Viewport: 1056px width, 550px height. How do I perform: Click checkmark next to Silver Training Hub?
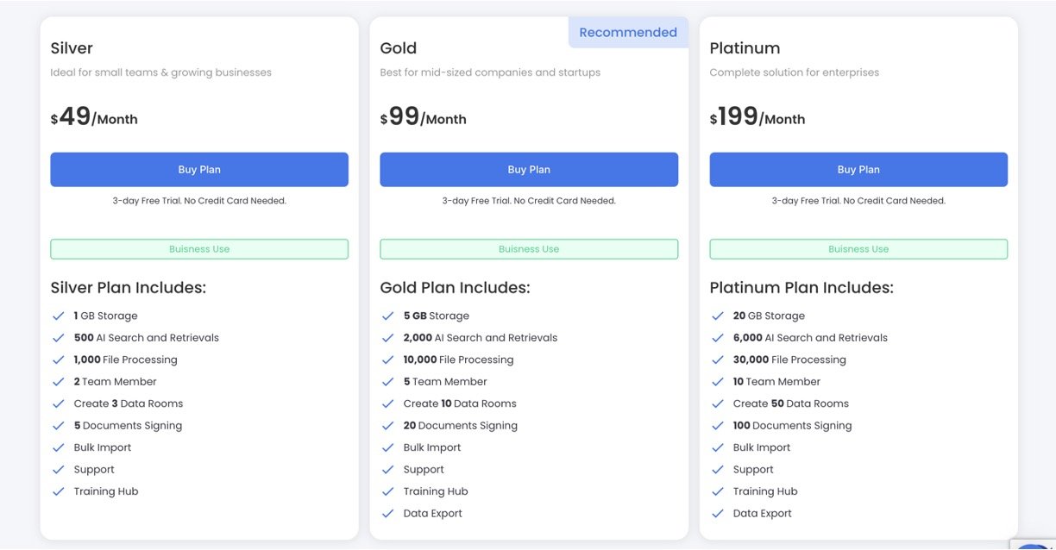59,491
